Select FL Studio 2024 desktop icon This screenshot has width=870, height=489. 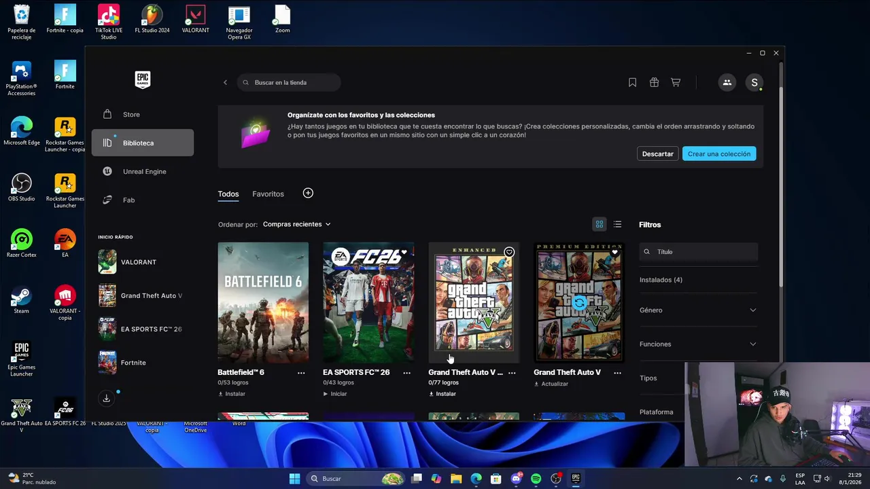click(x=152, y=19)
